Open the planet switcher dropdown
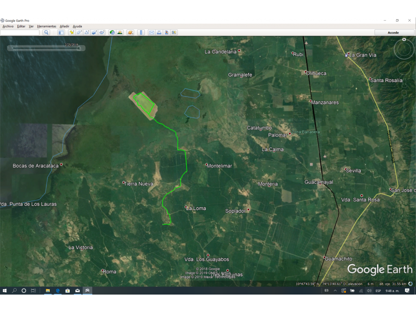This screenshot has height=312, width=416. click(x=130, y=32)
